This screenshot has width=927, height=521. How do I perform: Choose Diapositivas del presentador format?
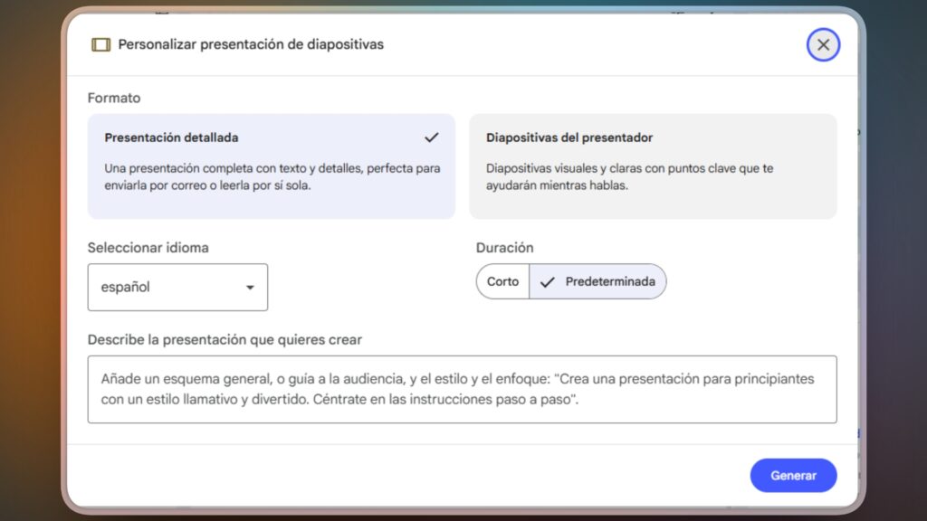coord(652,166)
